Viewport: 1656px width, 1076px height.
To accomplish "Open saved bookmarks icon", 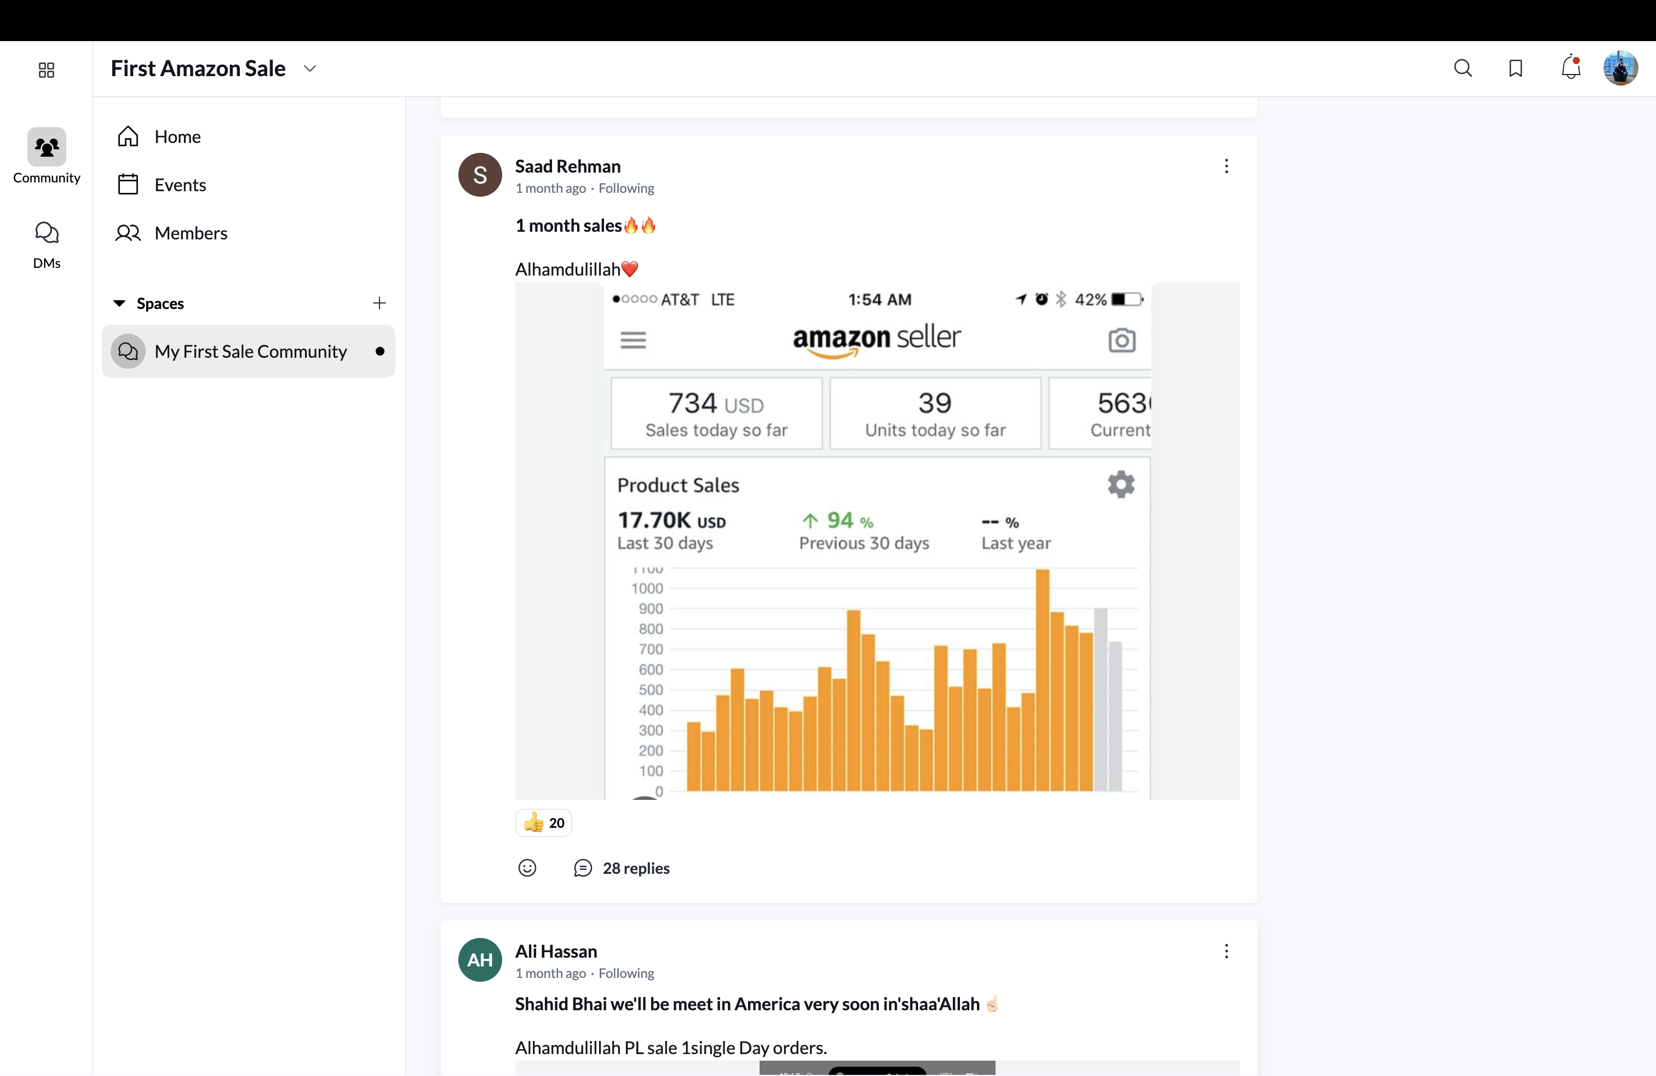I will pos(1515,68).
